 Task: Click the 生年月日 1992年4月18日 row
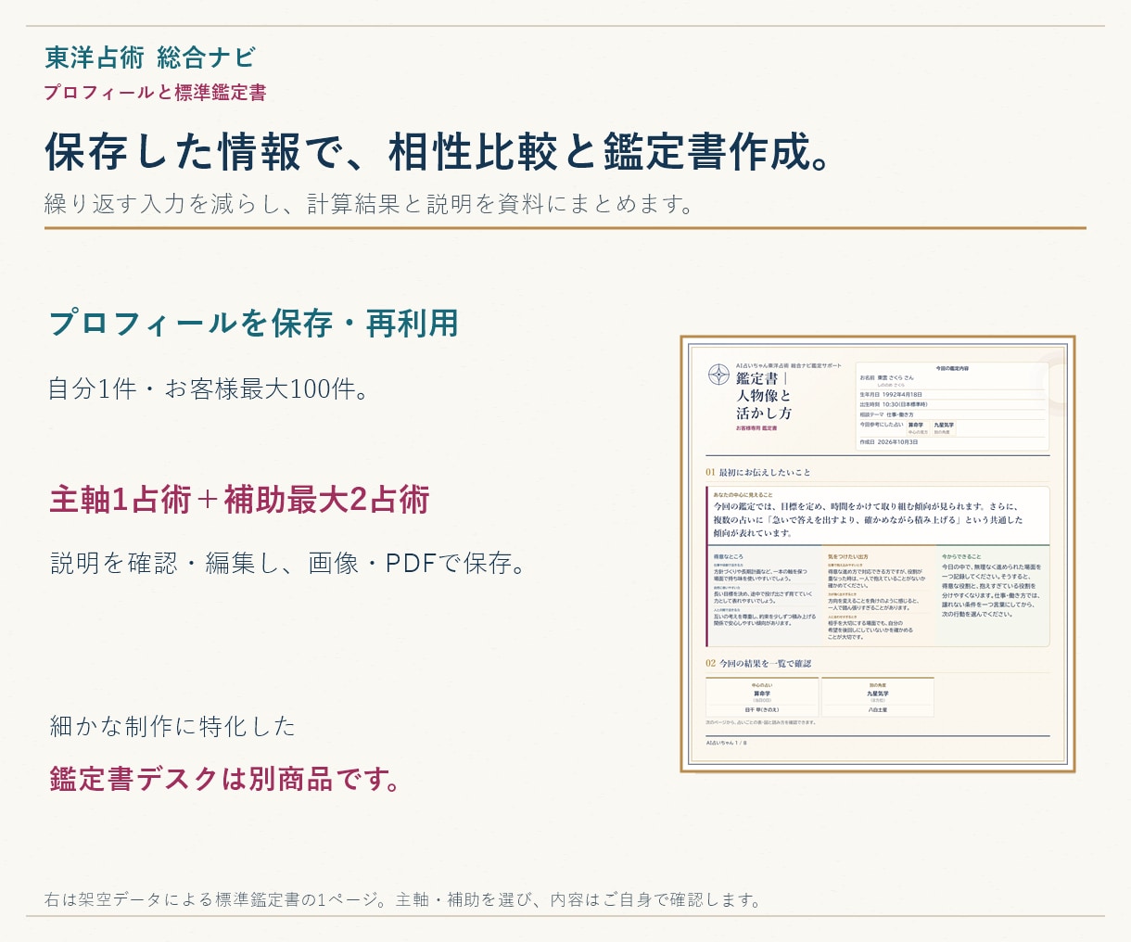pos(952,394)
